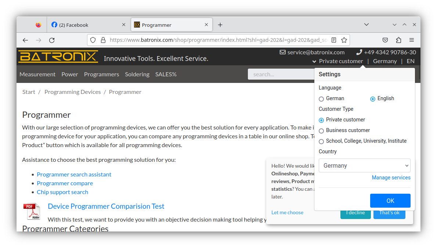The width and height of the screenshot is (437, 248).
Task: Open the Programmer search assistant link
Action: (74, 174)
